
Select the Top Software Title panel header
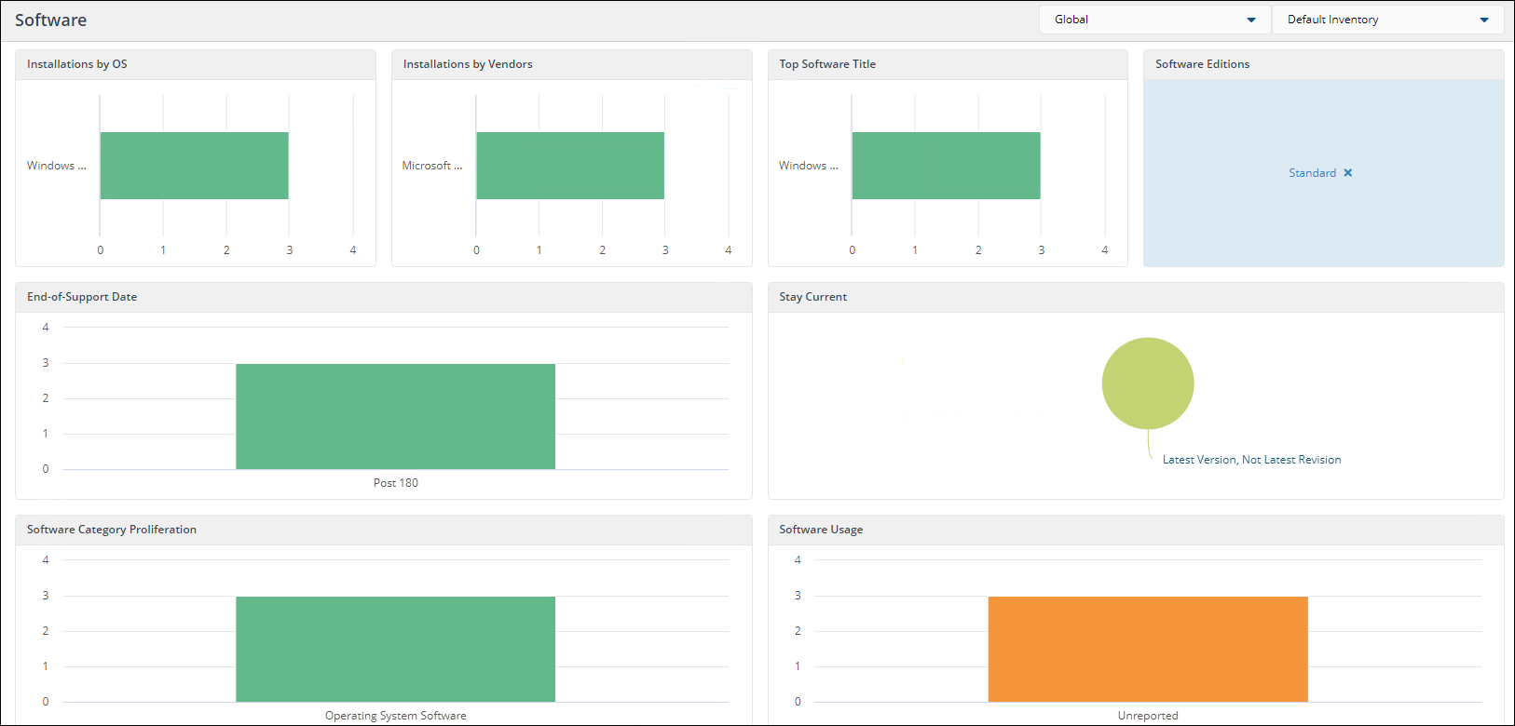tap(827, 64)
